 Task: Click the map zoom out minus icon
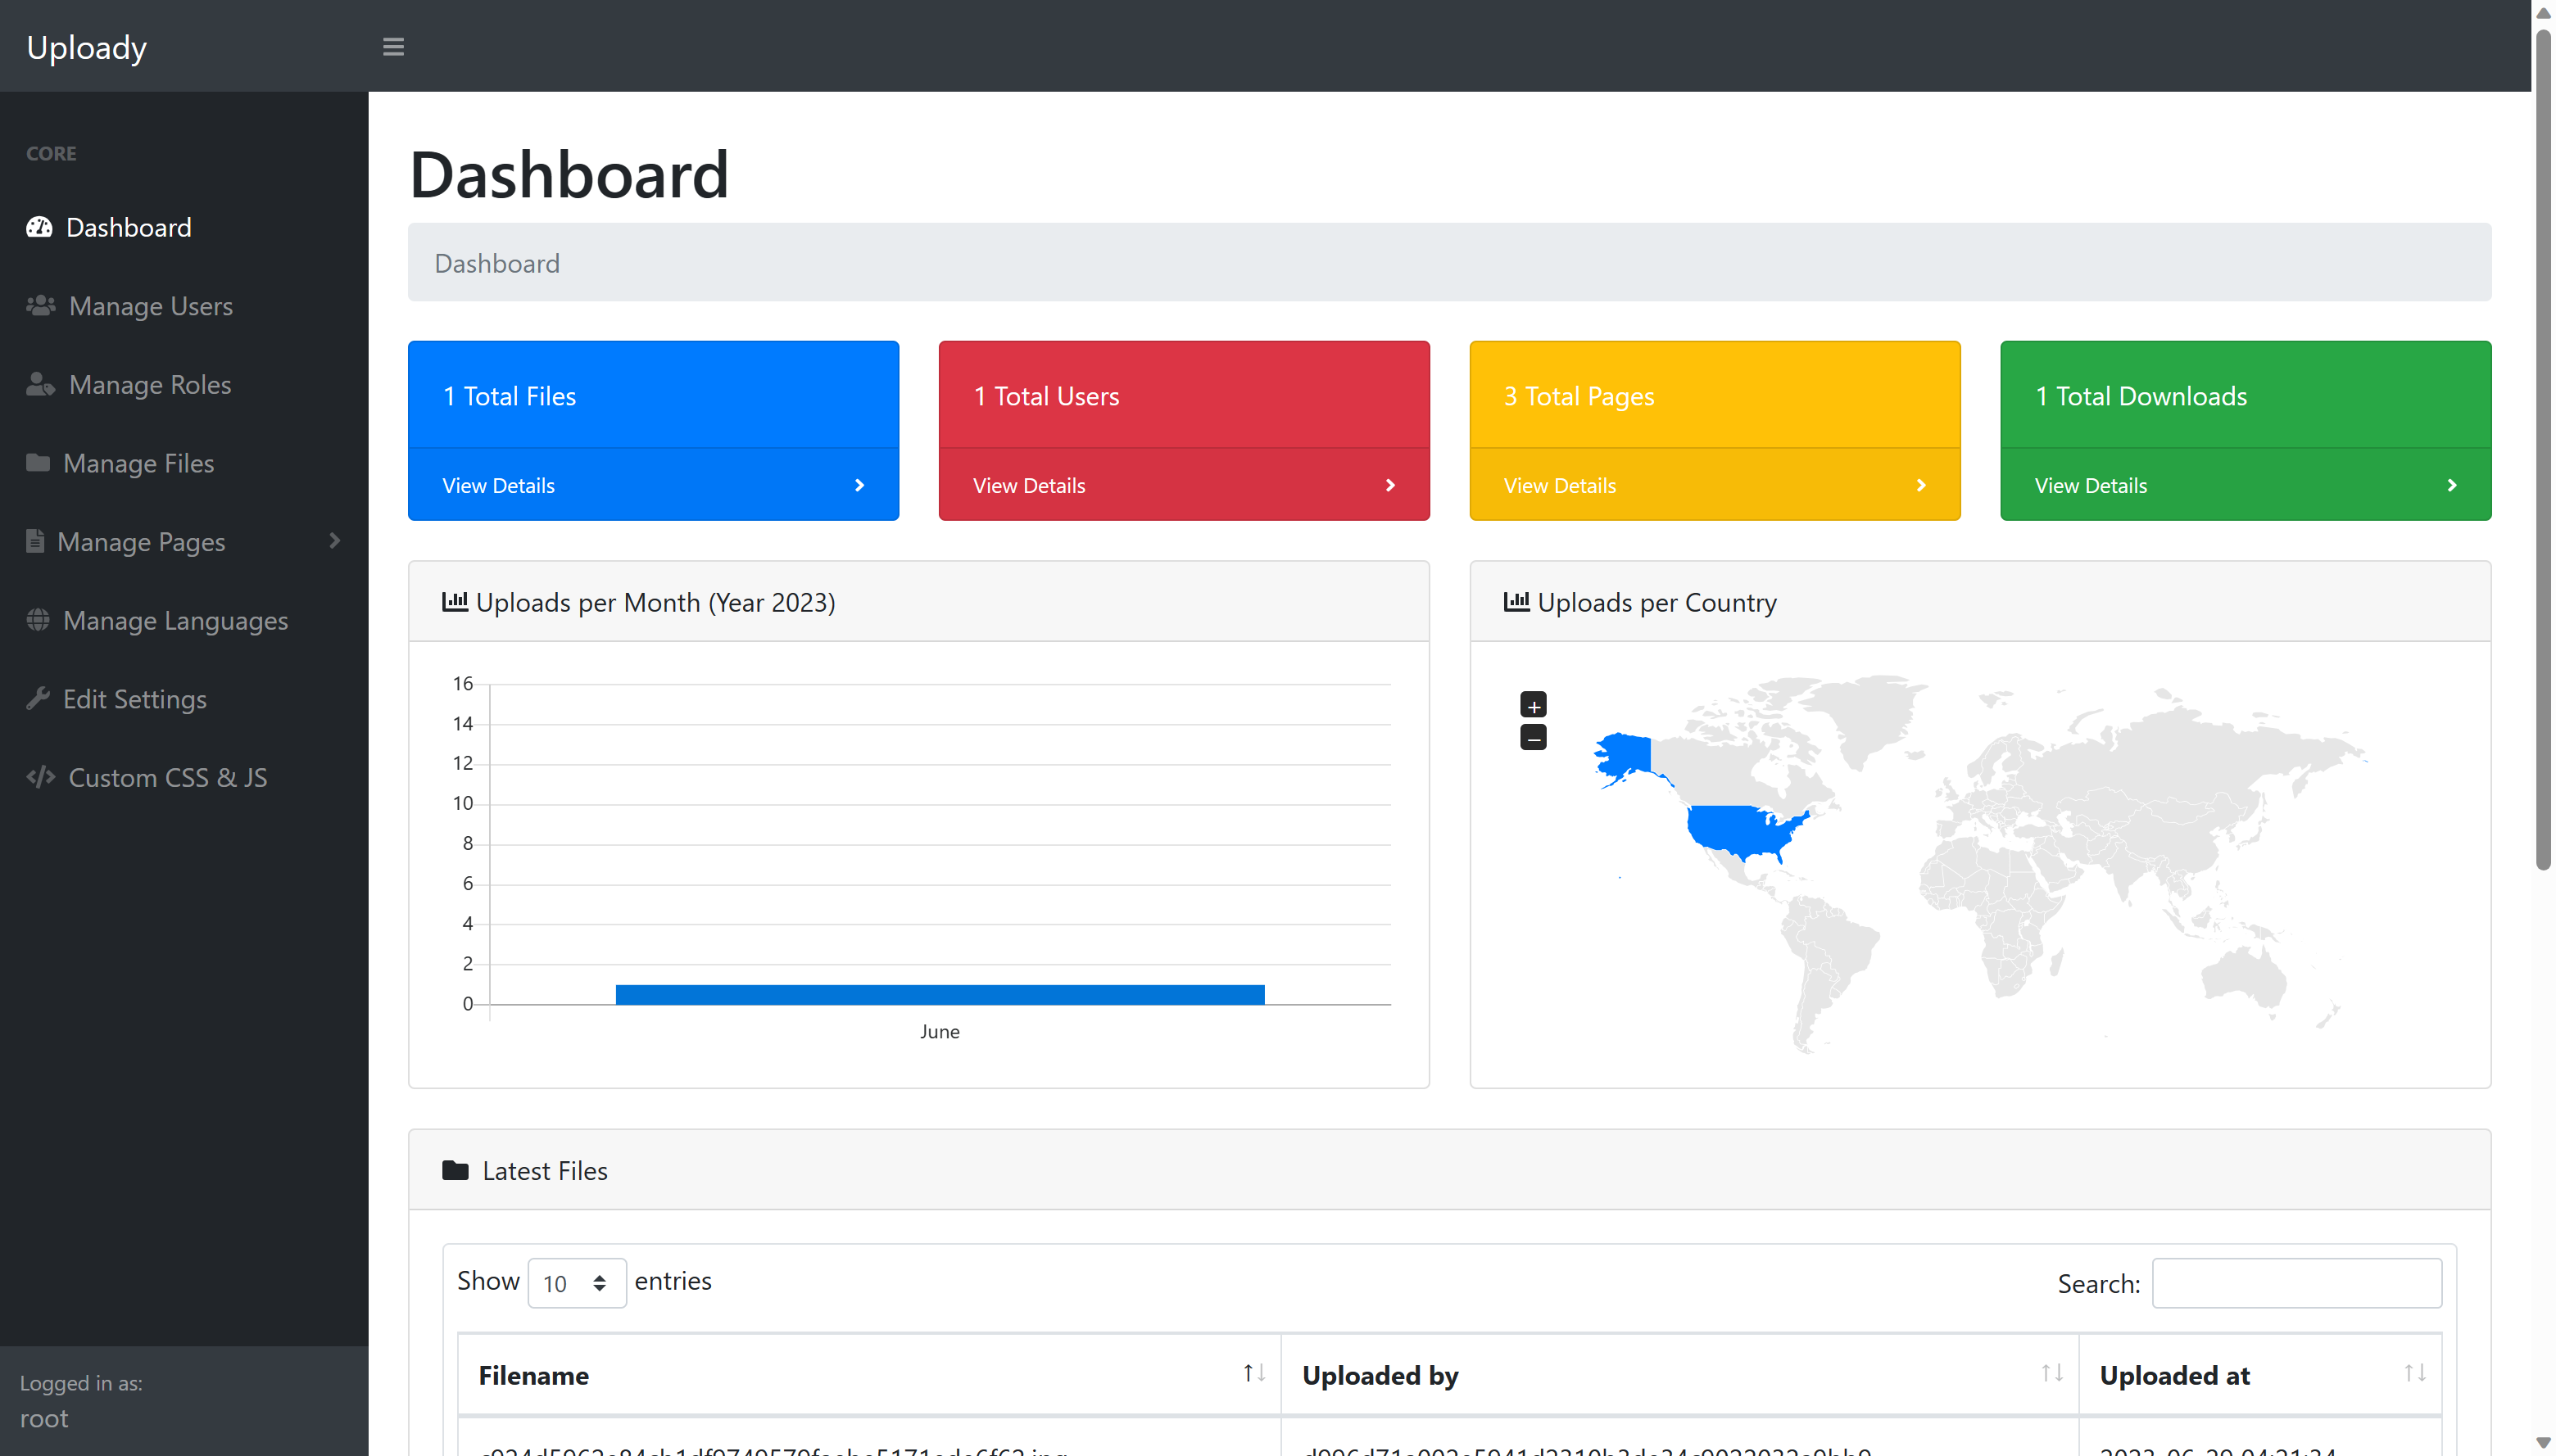[x=1533, y=738]
